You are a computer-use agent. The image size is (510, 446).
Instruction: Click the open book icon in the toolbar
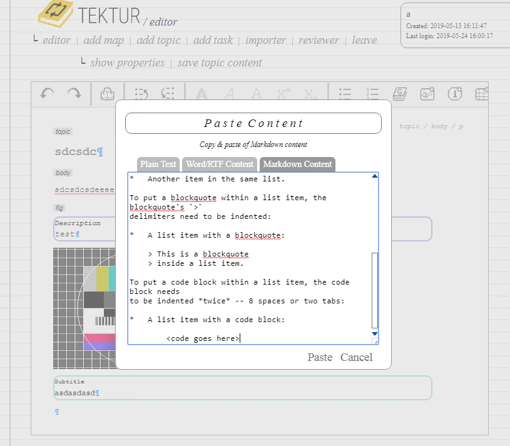(x=107, y=94)
